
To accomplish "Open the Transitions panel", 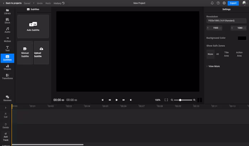I will [7, 77].
